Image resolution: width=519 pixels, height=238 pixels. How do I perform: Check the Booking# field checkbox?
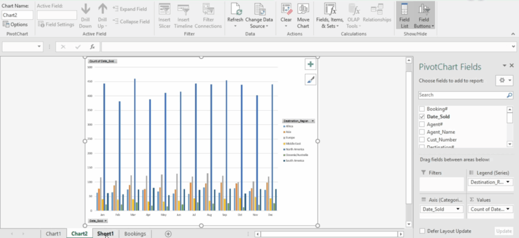coord(422,109)
